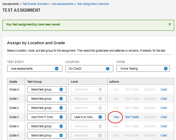The height and width of the screenshot is (140, 176).
Task: Click Eligibility for Grade 3
Action: 150,117
